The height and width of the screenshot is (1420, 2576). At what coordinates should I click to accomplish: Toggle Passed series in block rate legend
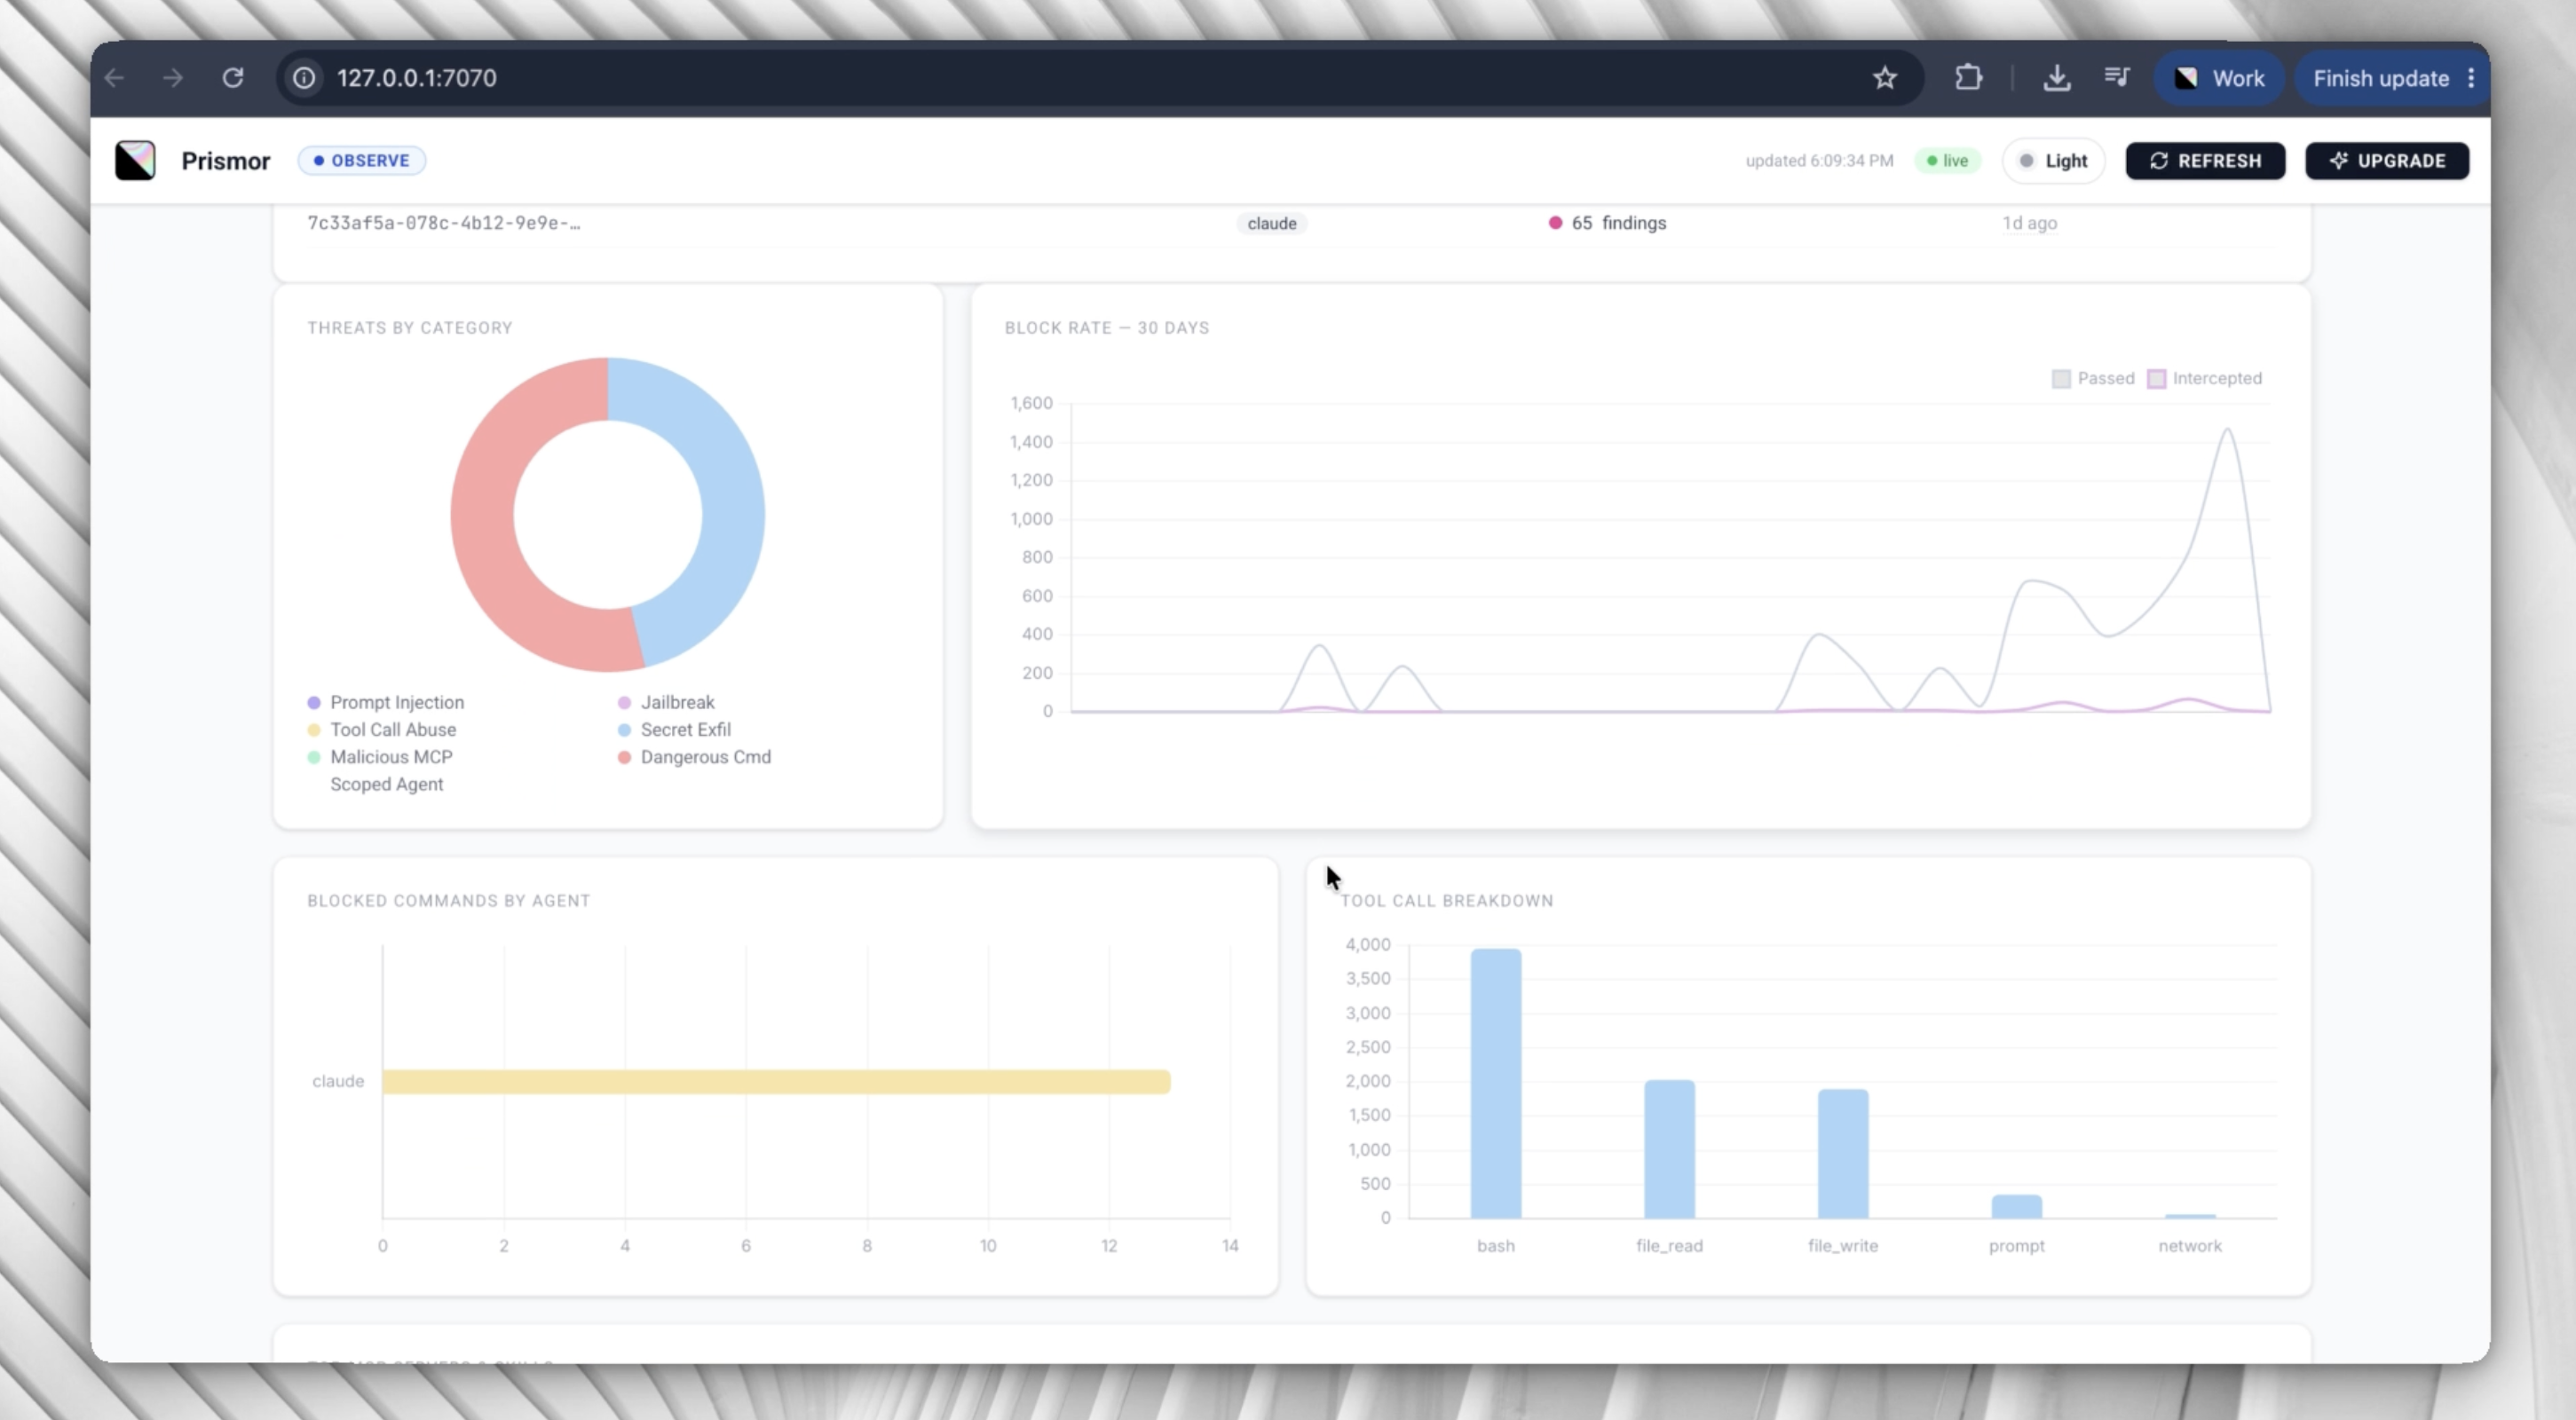[2093, 379]
